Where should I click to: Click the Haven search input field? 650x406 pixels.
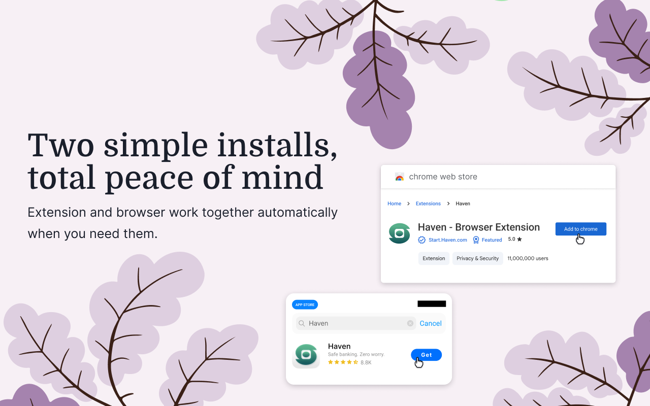(356, 323)
